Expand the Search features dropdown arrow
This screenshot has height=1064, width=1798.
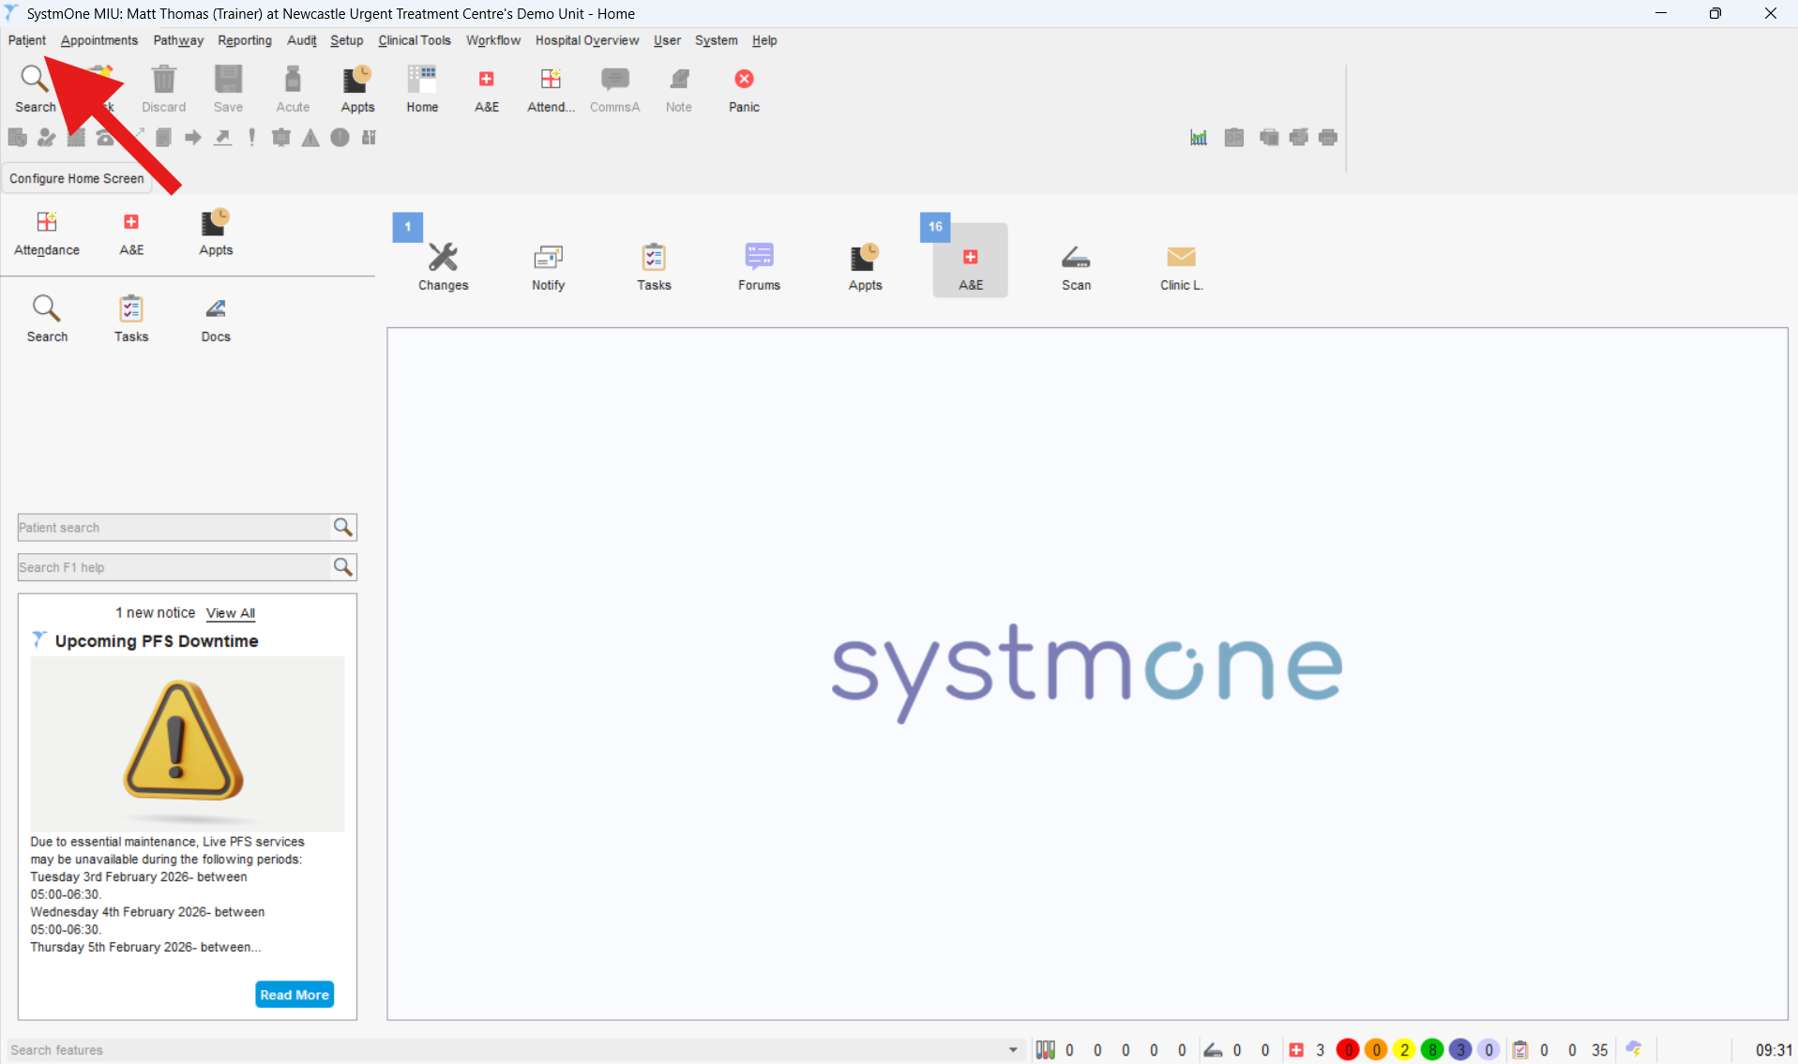pos(1013,1050)
